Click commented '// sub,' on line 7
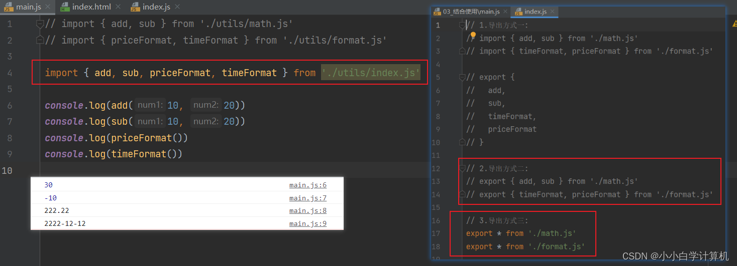This screenshot has height=266, width=737. 486,103
